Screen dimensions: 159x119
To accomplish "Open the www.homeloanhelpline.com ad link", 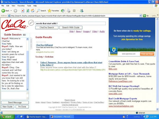I will tap(121, 106).
